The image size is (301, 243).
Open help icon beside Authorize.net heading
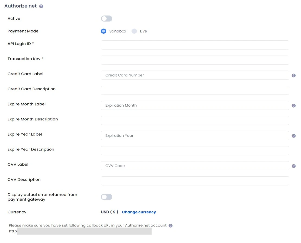[x=41, y=6]
